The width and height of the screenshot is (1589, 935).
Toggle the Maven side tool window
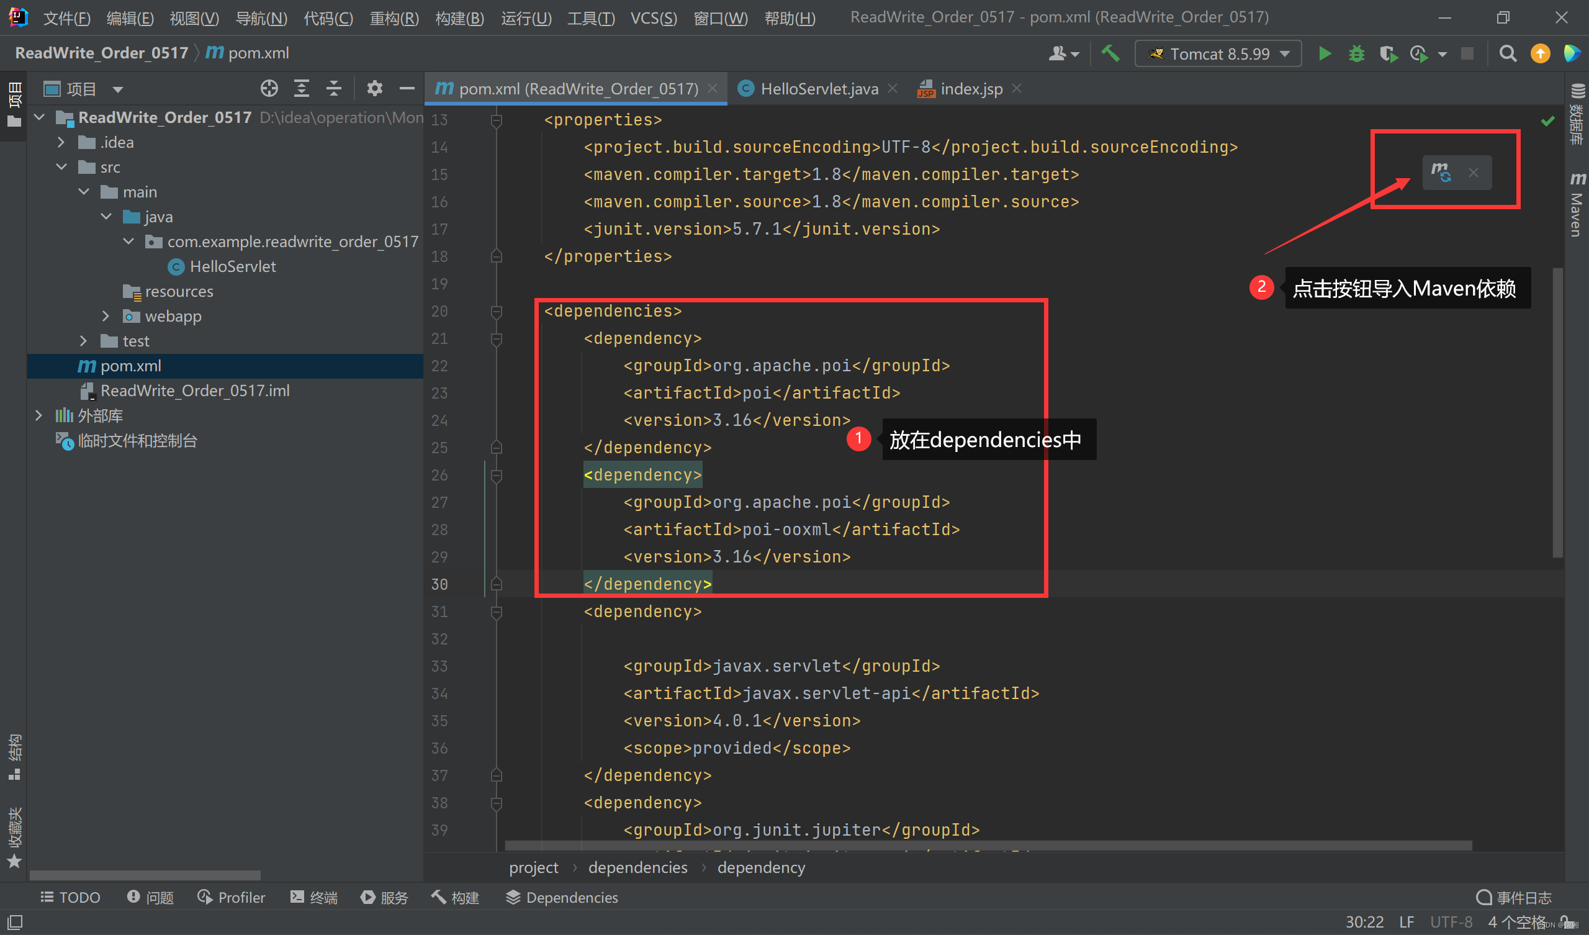(x=1577, y=205)
